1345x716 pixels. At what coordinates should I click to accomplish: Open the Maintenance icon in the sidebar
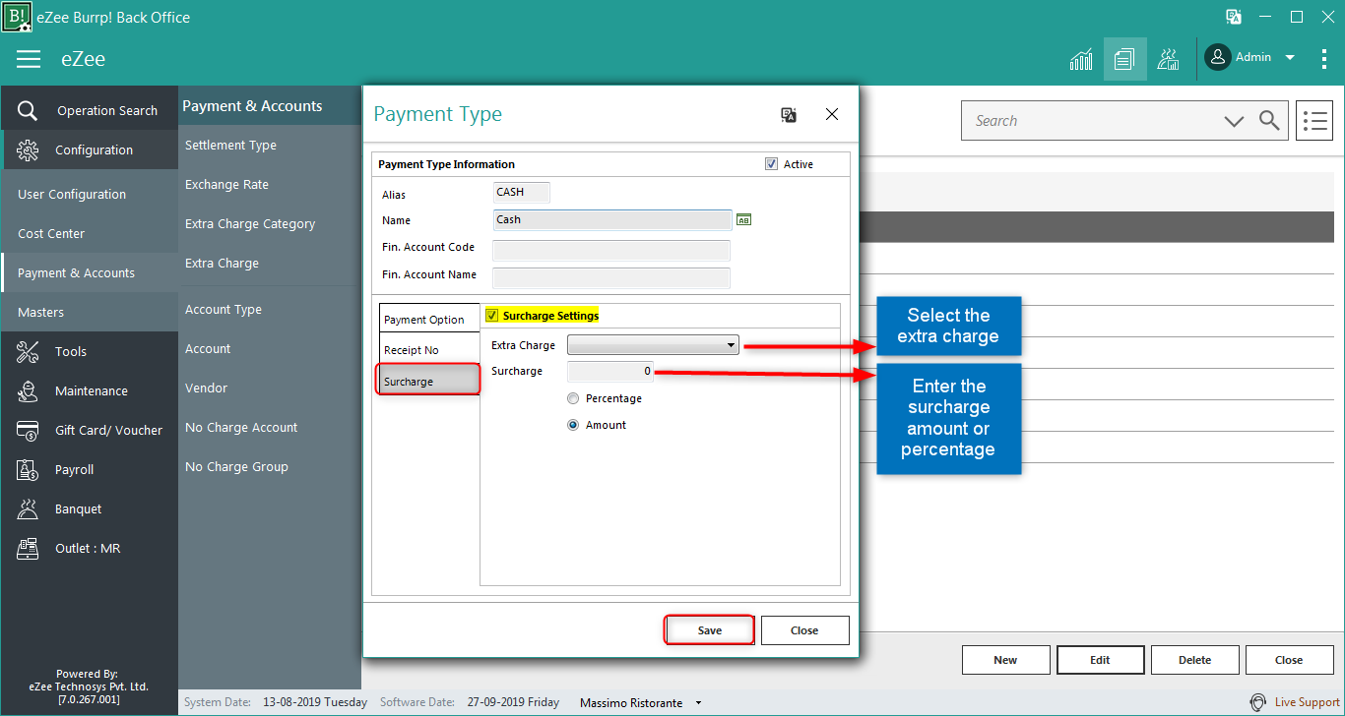(x=28, y=390)
